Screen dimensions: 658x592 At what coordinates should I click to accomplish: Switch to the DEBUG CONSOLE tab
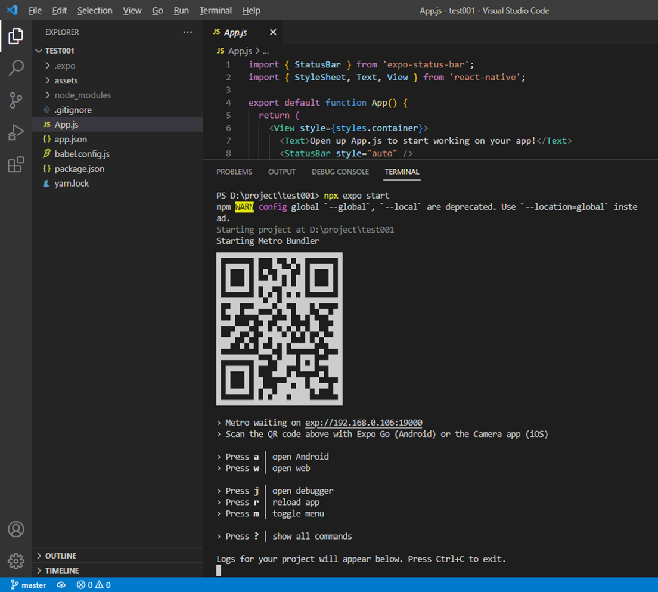point(340,172)
